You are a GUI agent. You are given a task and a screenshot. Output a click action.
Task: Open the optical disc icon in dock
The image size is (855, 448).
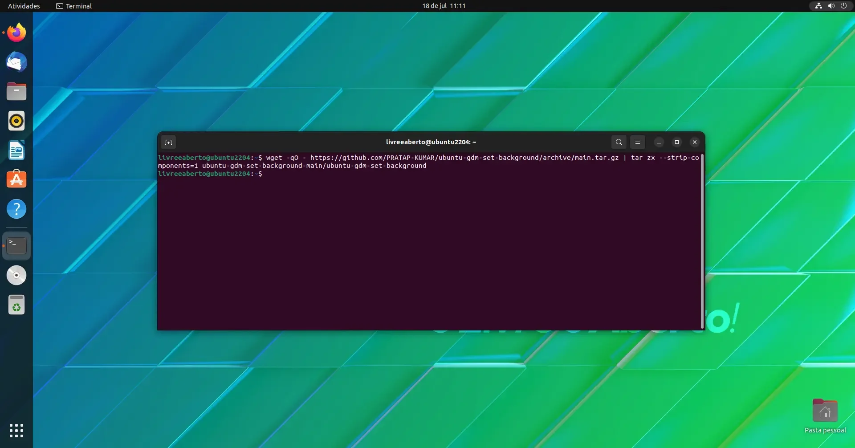point(16,275)
